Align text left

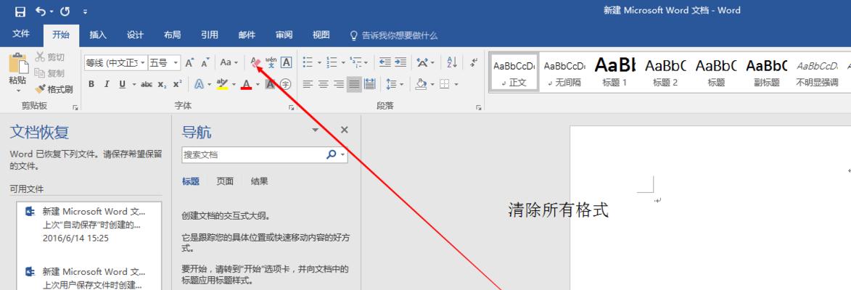[x=308, y=84]
